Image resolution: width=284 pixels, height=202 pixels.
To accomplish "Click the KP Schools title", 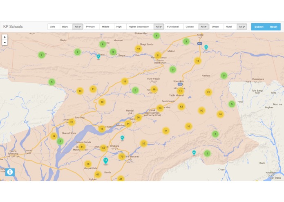I will pyautogui.click(x=13, y=27).
